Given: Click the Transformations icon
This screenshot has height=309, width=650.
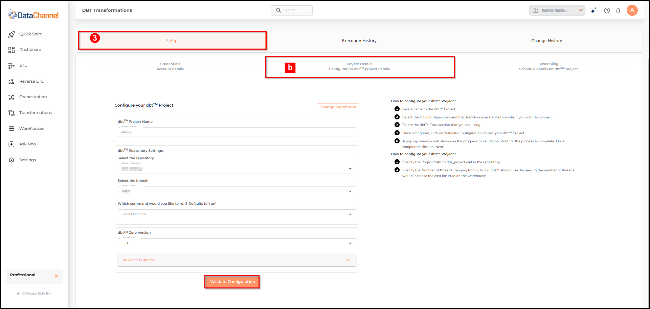Looking at the screenshot, I should (x=12, y=113).
